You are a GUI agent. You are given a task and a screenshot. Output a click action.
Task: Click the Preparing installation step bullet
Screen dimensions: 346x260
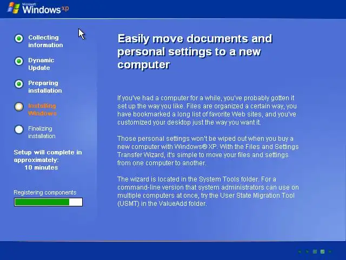point(19,84)
